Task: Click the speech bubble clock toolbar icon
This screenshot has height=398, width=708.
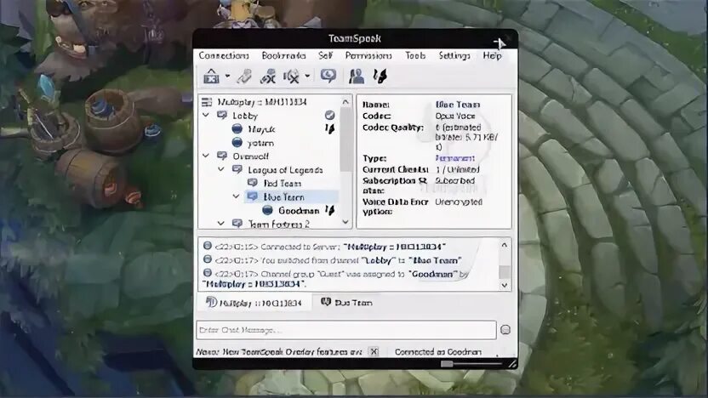Action: [328, 76]
